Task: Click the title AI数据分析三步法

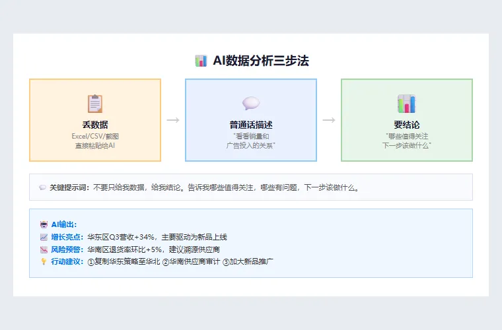Action: [261, 61]
